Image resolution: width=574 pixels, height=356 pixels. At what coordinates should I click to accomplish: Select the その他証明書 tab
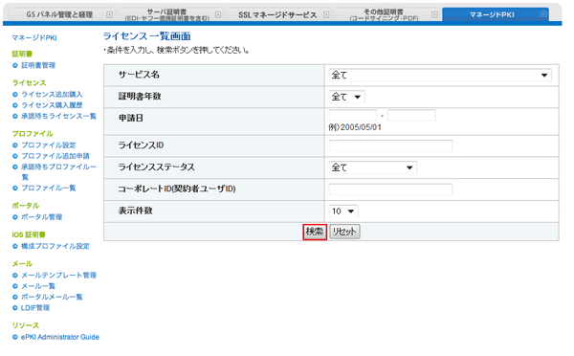[386, 14]
